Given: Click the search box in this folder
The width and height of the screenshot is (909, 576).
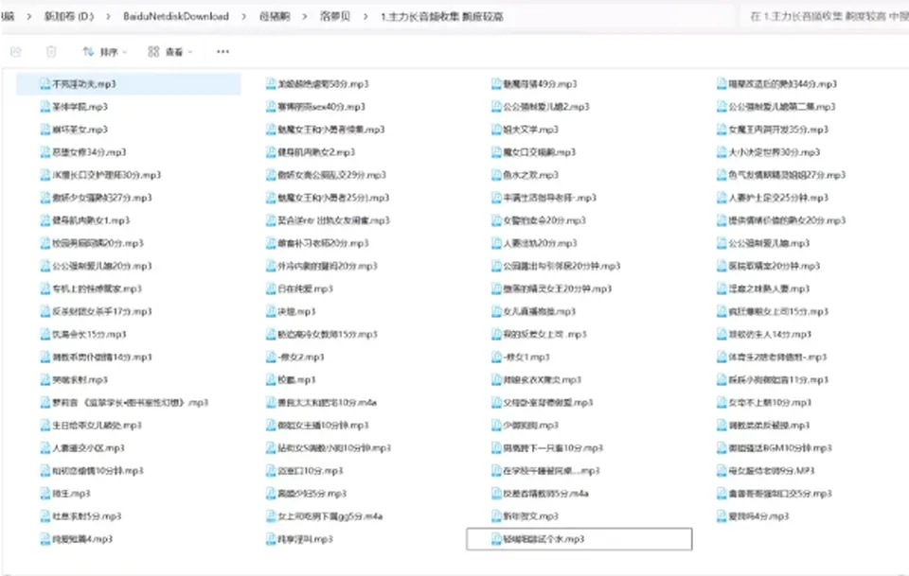Looking at the screenshot, I should click(x=823, y=16).
